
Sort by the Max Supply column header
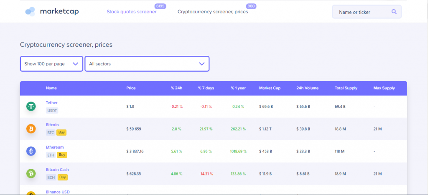click(384, 88)
